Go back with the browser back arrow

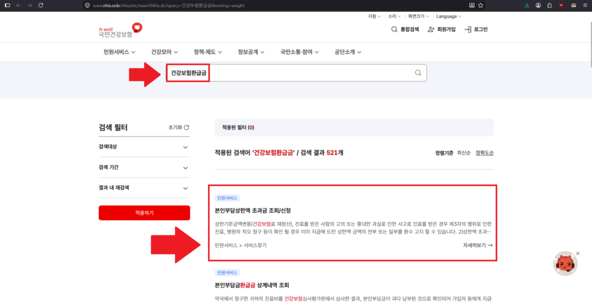click(x=18, y=5)
